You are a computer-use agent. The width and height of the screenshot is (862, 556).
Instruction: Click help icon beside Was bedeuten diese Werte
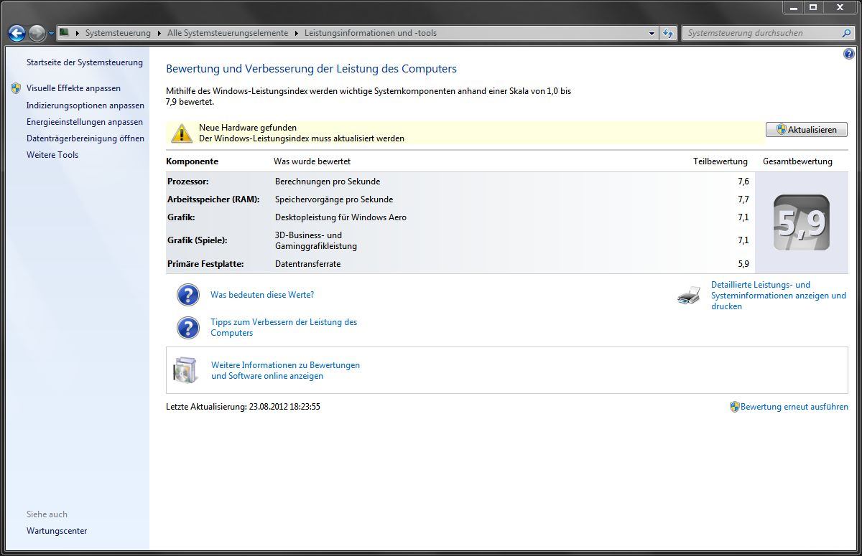(x=187, y=295)
